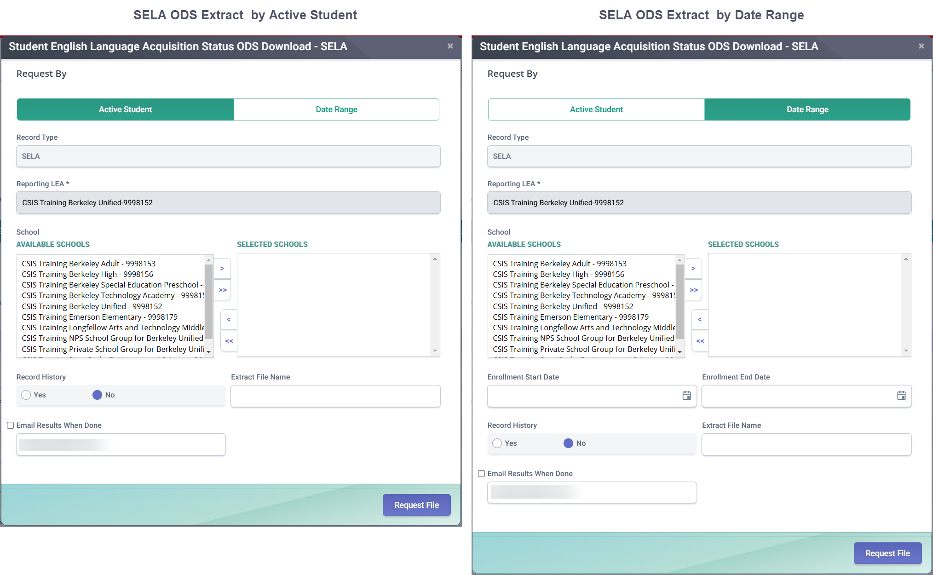Select CSIS Training Berkeley High from available schools

[87, 274]
